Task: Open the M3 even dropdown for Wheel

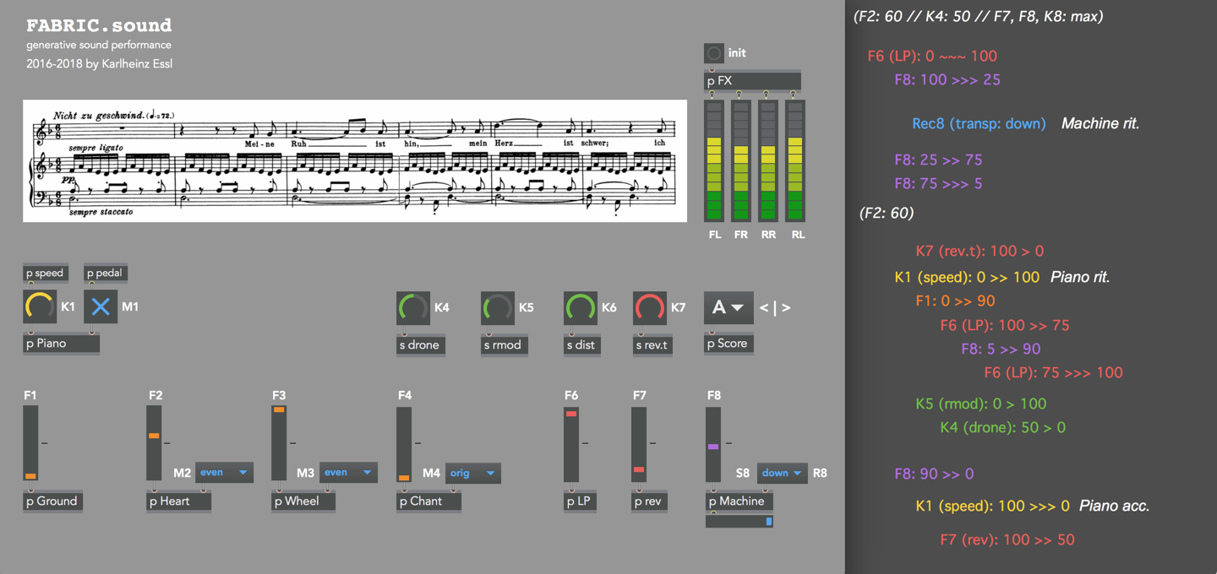Action: [348, 473]
